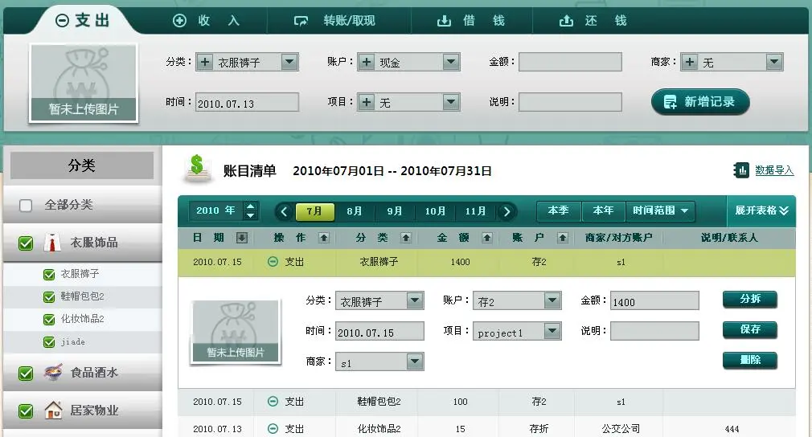Click top 金额 input field
812x437 pixels.
[x=570, y=62]
